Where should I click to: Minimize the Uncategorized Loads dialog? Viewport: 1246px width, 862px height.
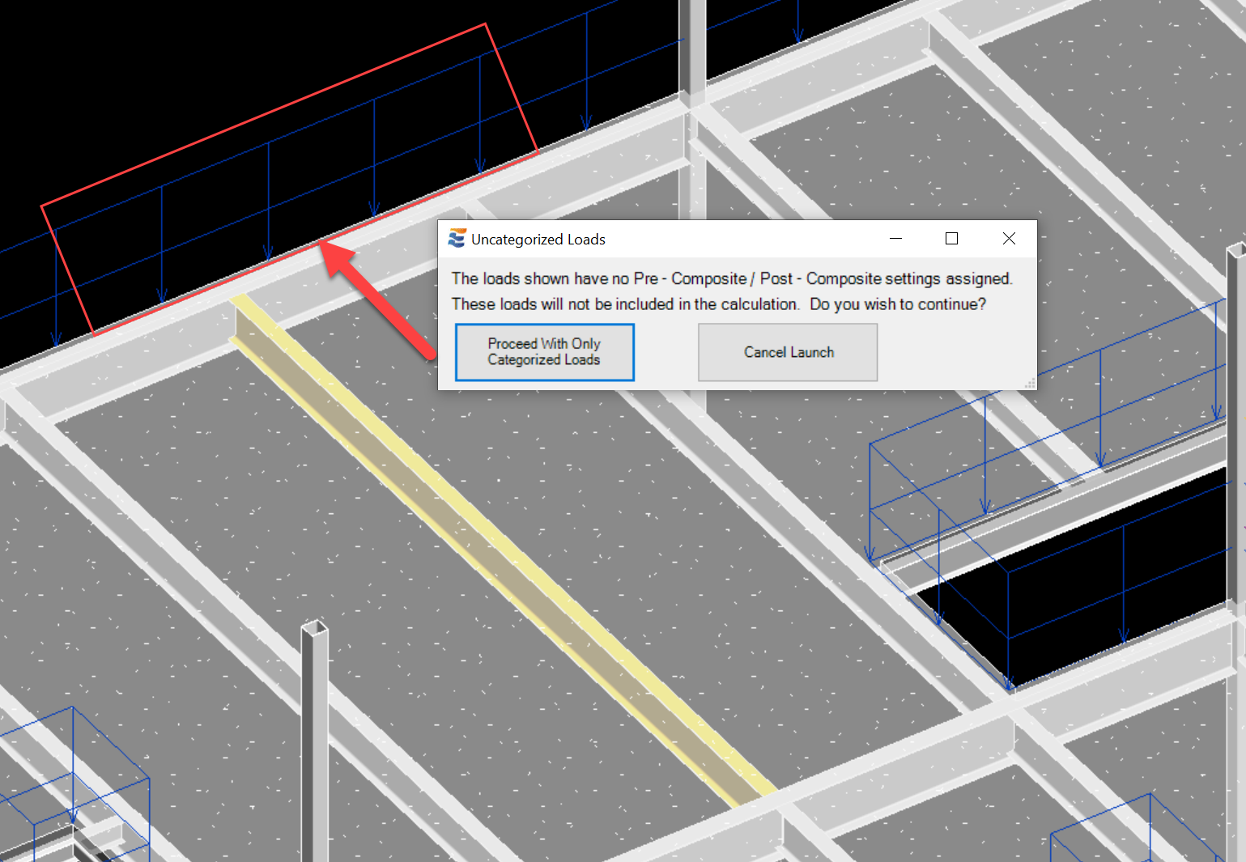(895, 238)
